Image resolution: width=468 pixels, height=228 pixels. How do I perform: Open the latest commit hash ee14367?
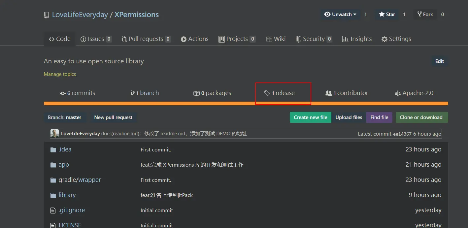(x=402, y=134)
